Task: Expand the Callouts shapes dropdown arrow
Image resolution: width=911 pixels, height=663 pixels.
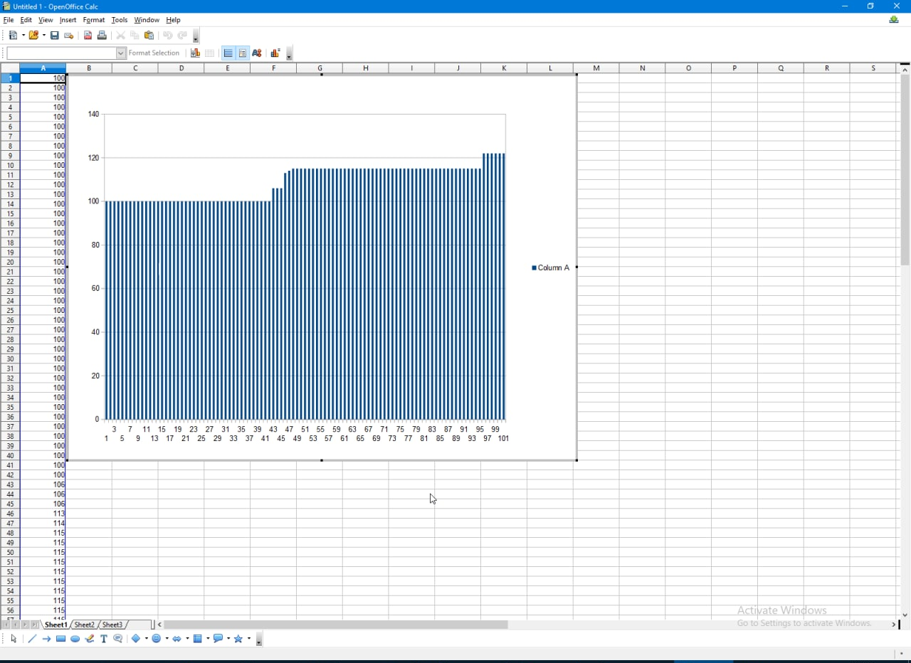Action: point(228,639)
